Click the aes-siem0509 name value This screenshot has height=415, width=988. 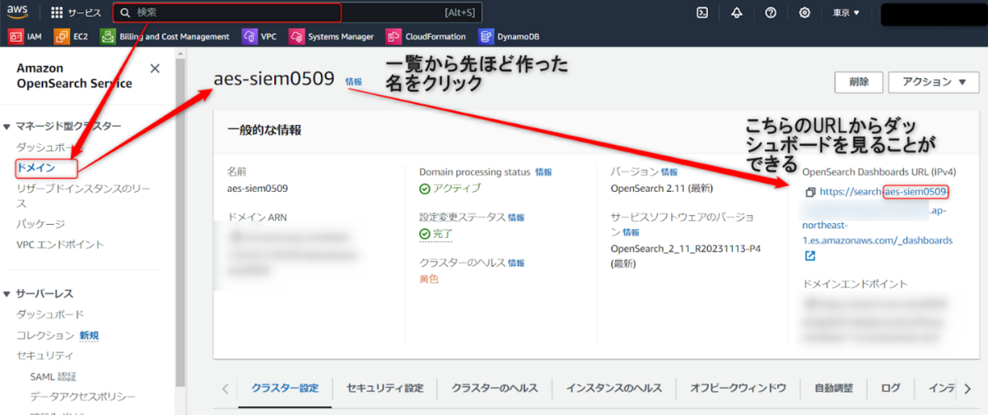click(257, 188)
